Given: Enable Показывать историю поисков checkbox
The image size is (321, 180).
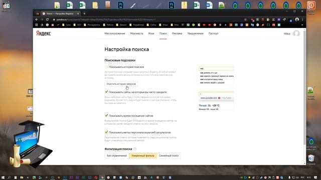Looking at the screenshot, I should (106, 67).
